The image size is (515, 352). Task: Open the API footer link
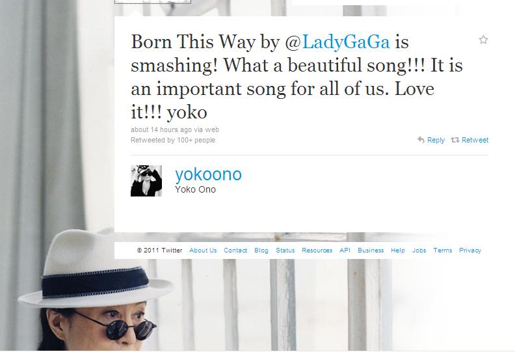point(345,250)
